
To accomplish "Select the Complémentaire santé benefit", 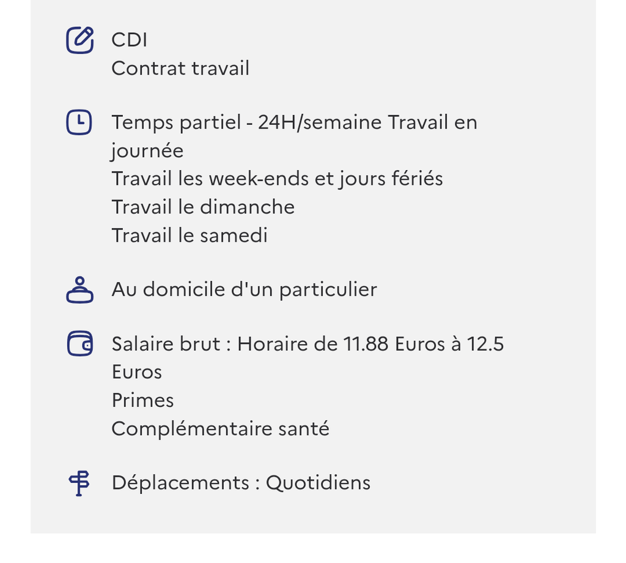I will point(220,428).
